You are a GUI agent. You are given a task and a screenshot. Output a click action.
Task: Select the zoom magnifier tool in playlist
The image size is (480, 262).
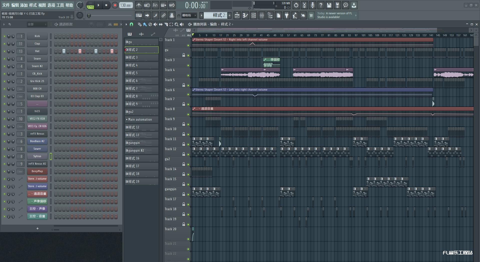pyautogui.click(x=176, y=24)
